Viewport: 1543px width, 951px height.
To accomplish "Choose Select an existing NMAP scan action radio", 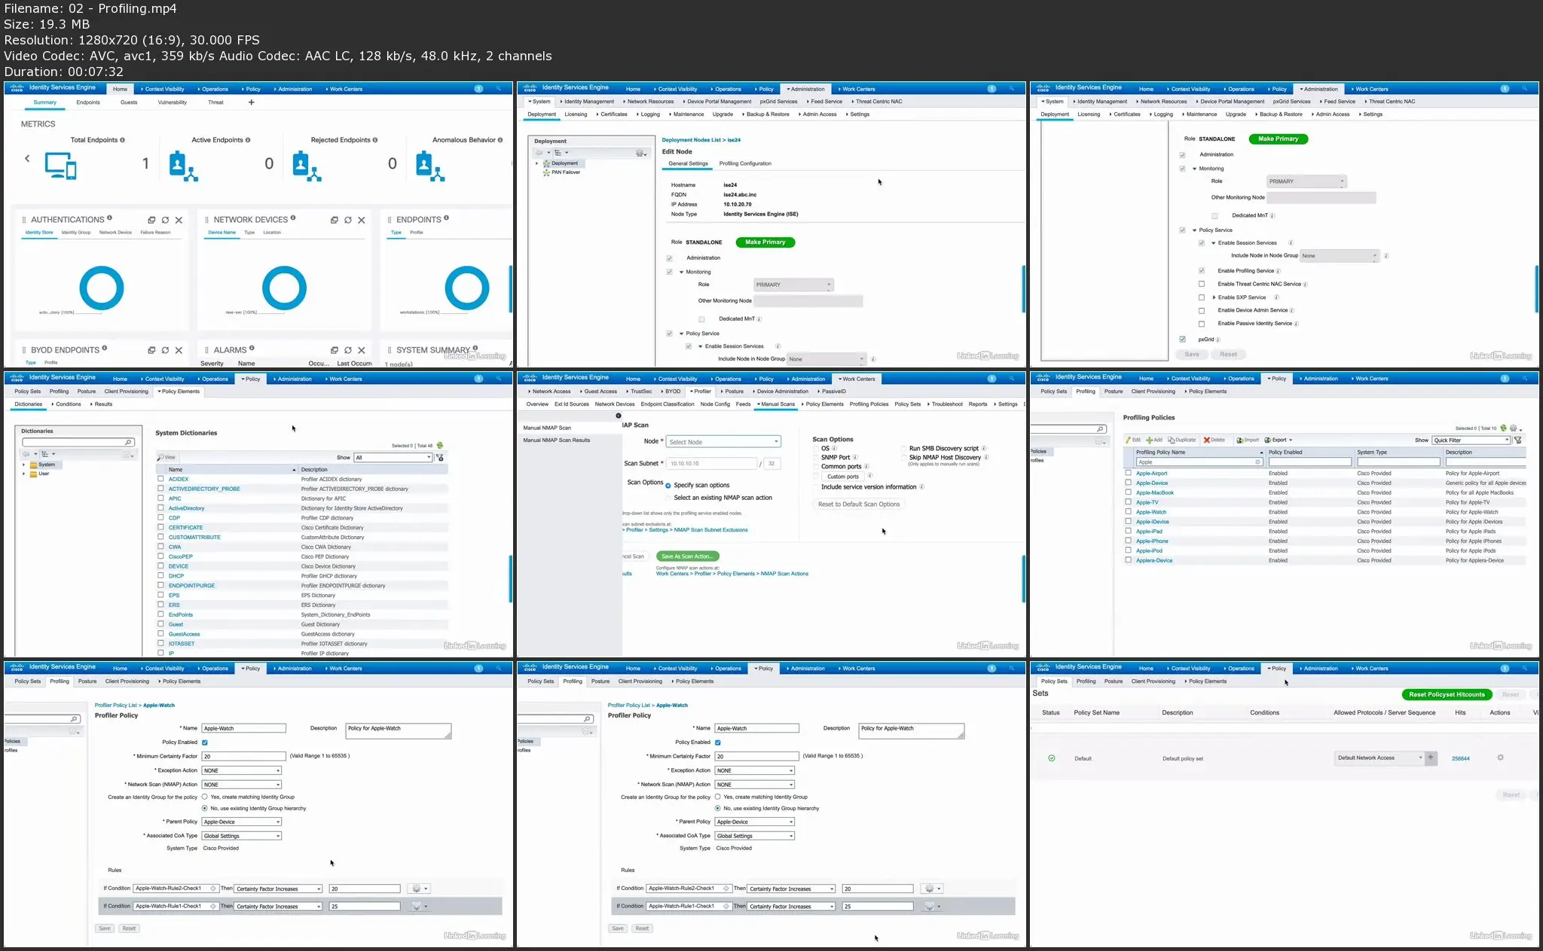I will (668, 498).
